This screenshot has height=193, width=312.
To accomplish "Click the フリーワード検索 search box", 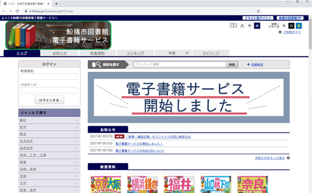I will coord(180,65).
